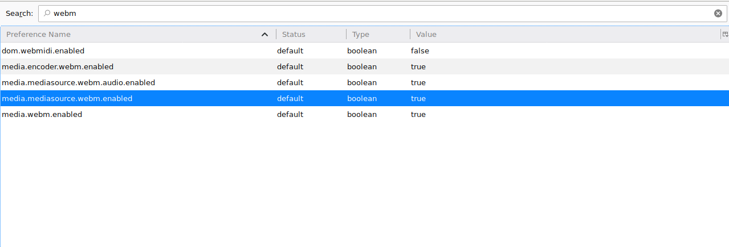
Task: Select media.mediasource.webm.audio.enabled preference
Action: 364,82
